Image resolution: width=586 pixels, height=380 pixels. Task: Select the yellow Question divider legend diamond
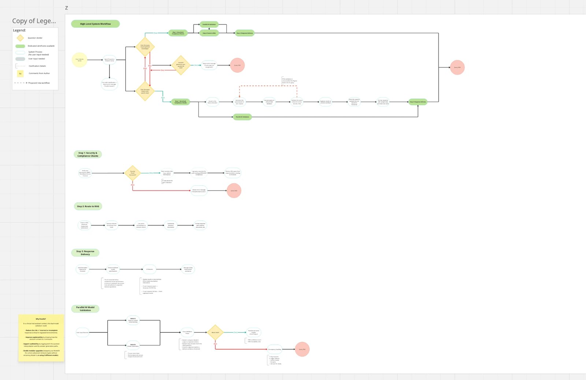pyautogui.click(x=20, y=38)
